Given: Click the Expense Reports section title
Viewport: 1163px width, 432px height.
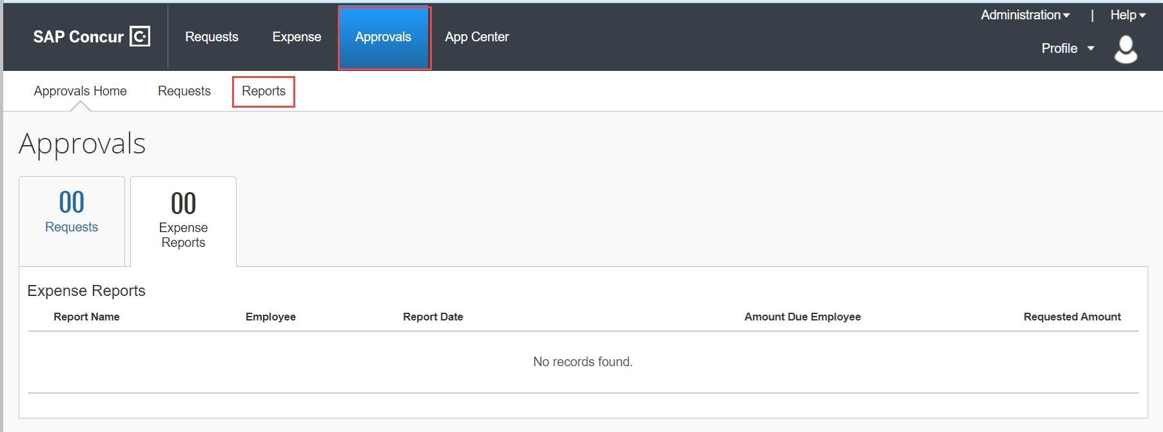Looking at the screenshot, I should [86, 291].
